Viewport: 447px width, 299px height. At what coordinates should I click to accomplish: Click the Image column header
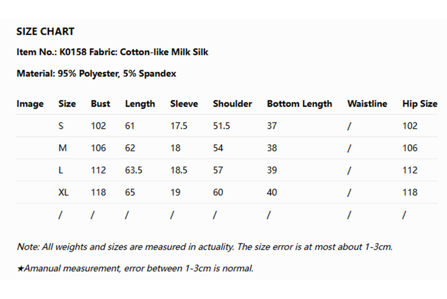click(x=30, y=104)
